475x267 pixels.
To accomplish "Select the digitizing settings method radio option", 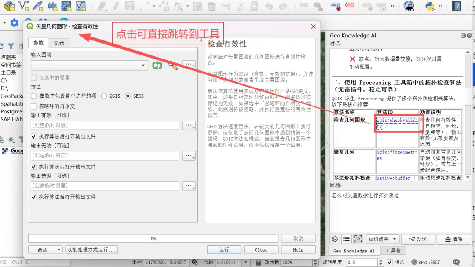I will (x=33, y=96).
